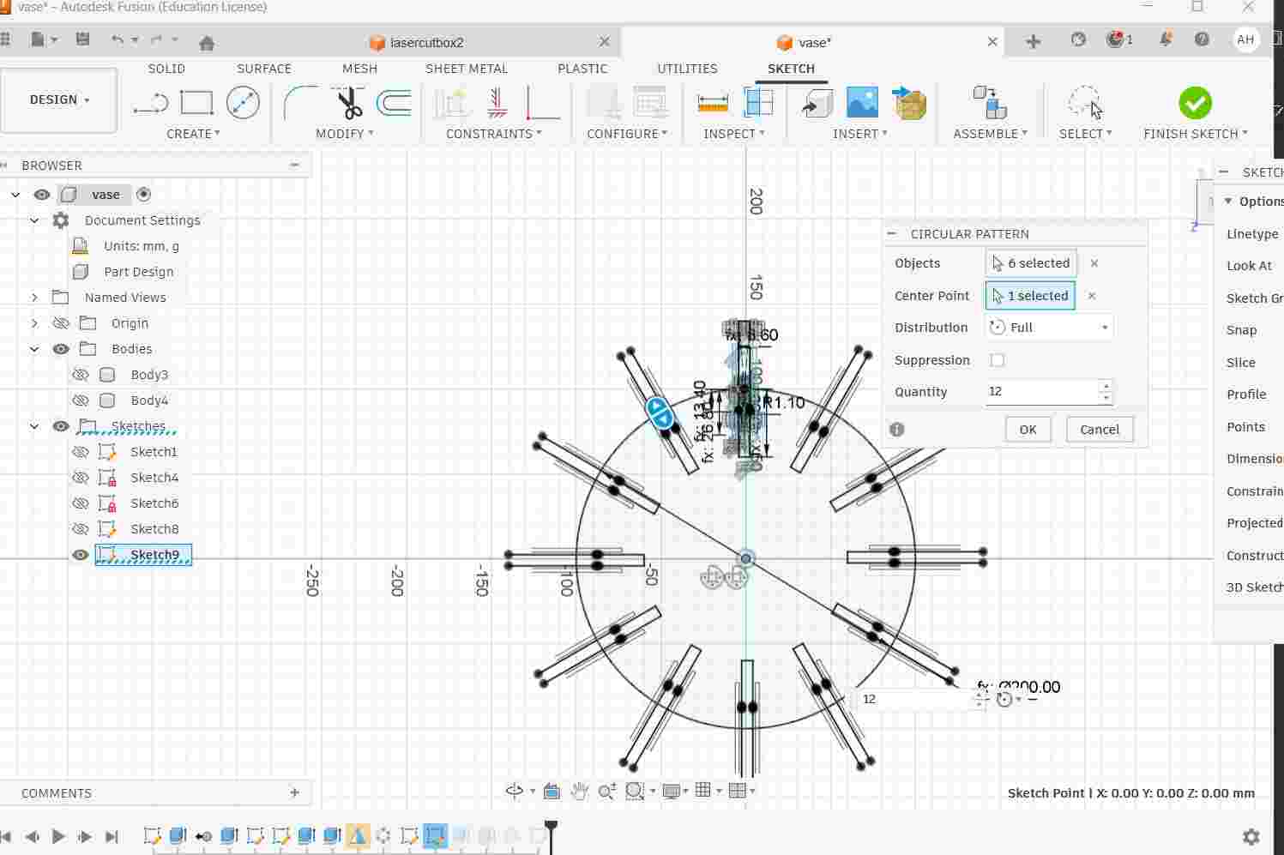Image resolution: width=1284 pixels, height=855 pixels.
Task: Toggle visibility of Bodies folder
Action: [x=61, y=349]
